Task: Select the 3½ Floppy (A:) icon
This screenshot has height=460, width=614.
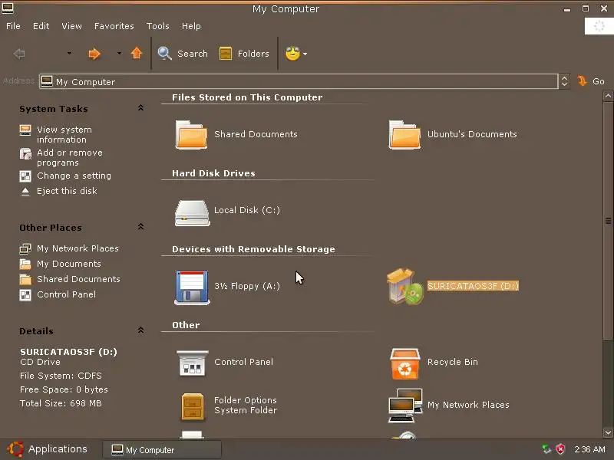Action: 191,287
